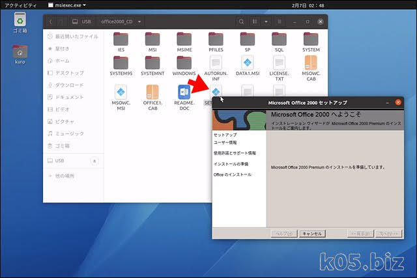Minimize the Office 2000 setup dialog

387,103
